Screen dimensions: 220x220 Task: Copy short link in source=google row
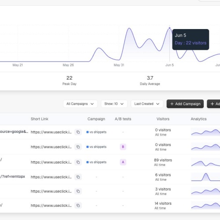[x=78, y=132]
